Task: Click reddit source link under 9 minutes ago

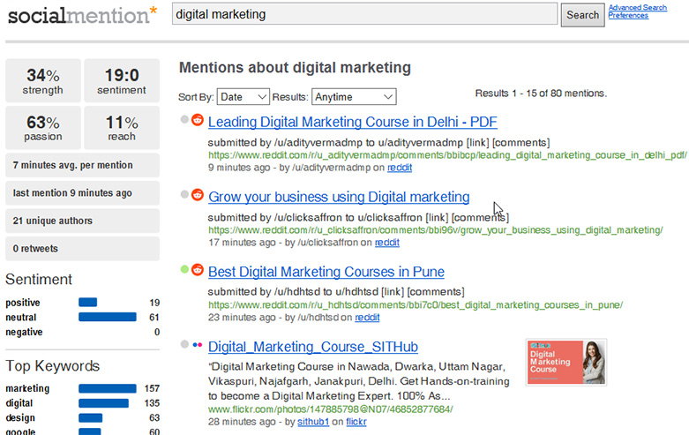Action: [400, 168]
